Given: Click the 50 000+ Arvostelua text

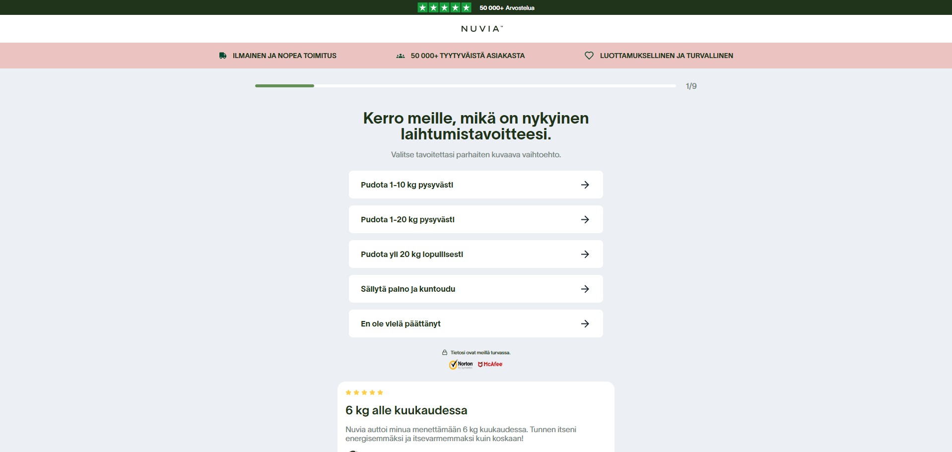Looking at the screenshot, I should pos(507,8).
